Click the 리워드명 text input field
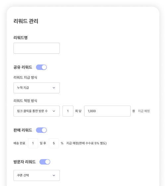 pyautogui.click(x=36, y=48)
